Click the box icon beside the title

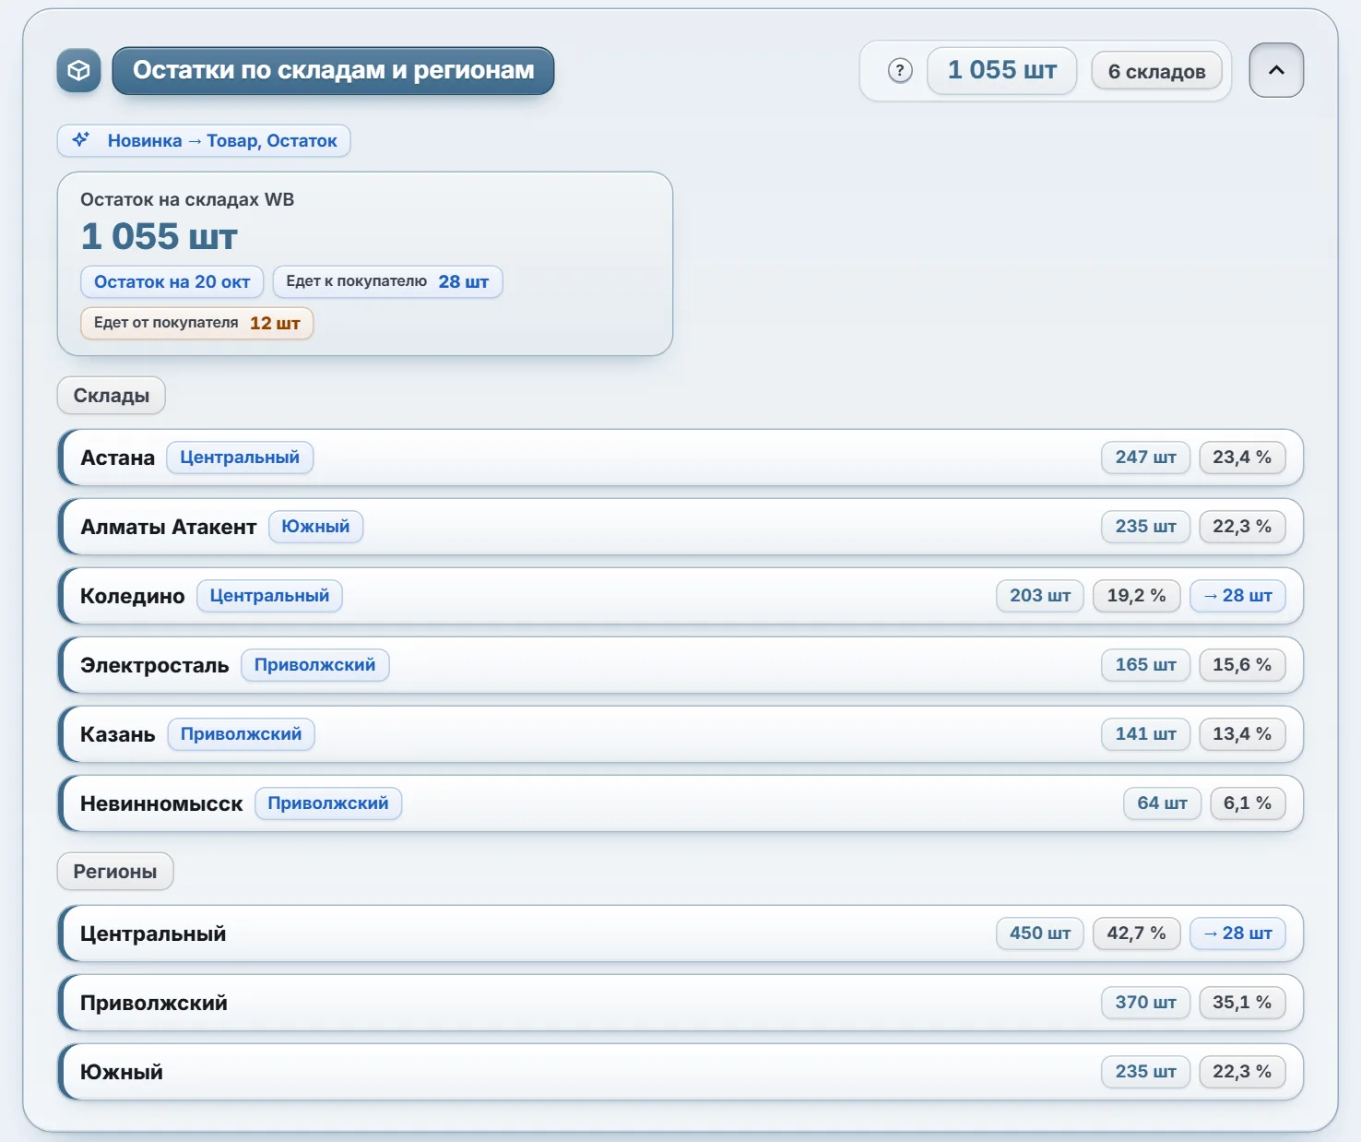click(78, 71)
